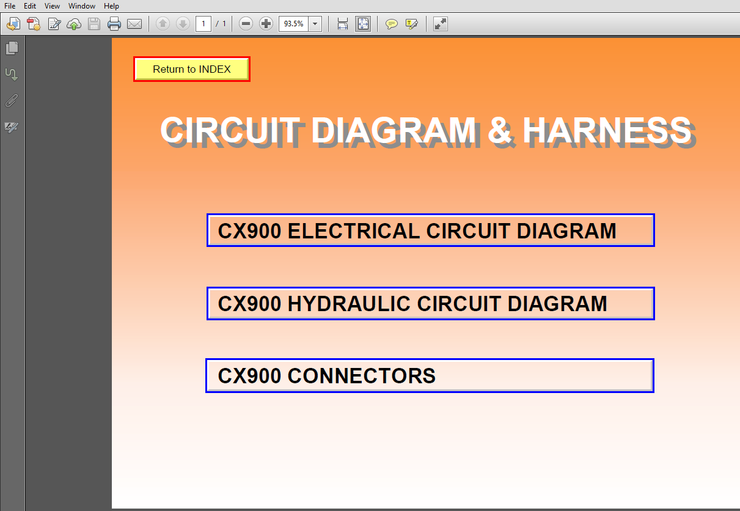
Task: Click the Return to INDEX button
Action: point(192,69)
